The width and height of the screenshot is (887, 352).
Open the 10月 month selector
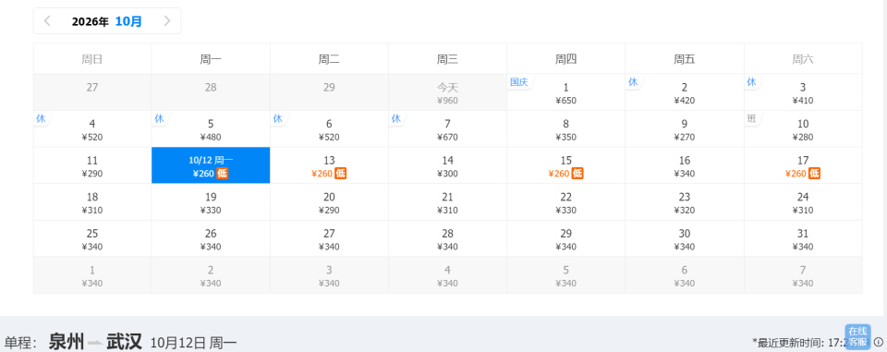(x=128, y=21)
